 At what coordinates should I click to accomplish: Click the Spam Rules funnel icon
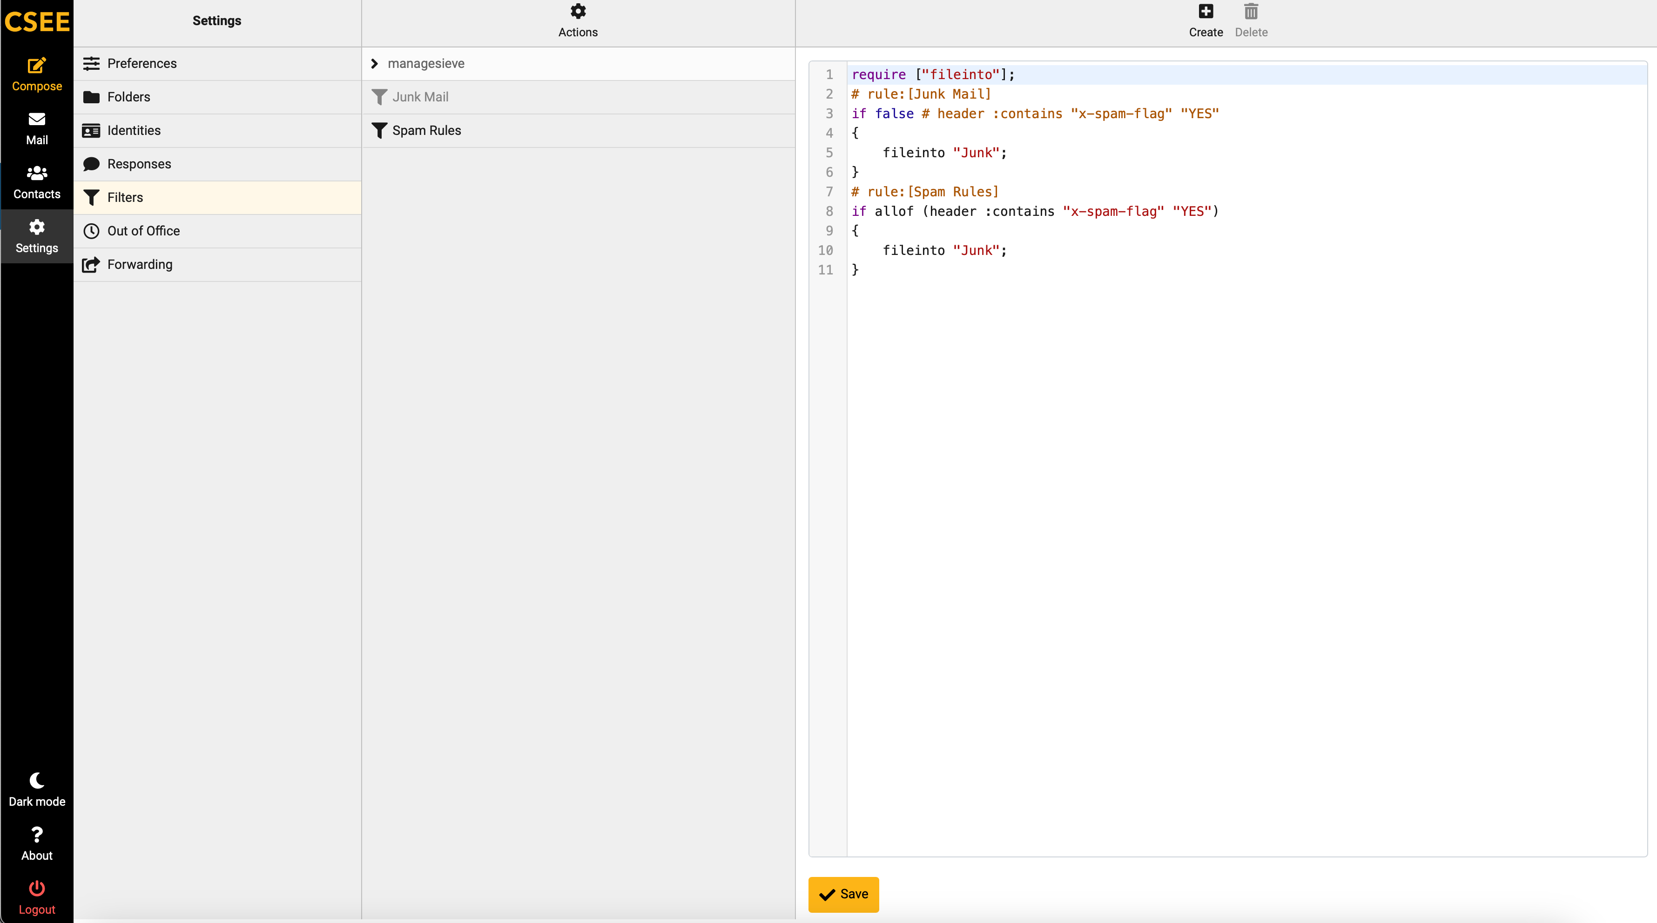point(379,130)
